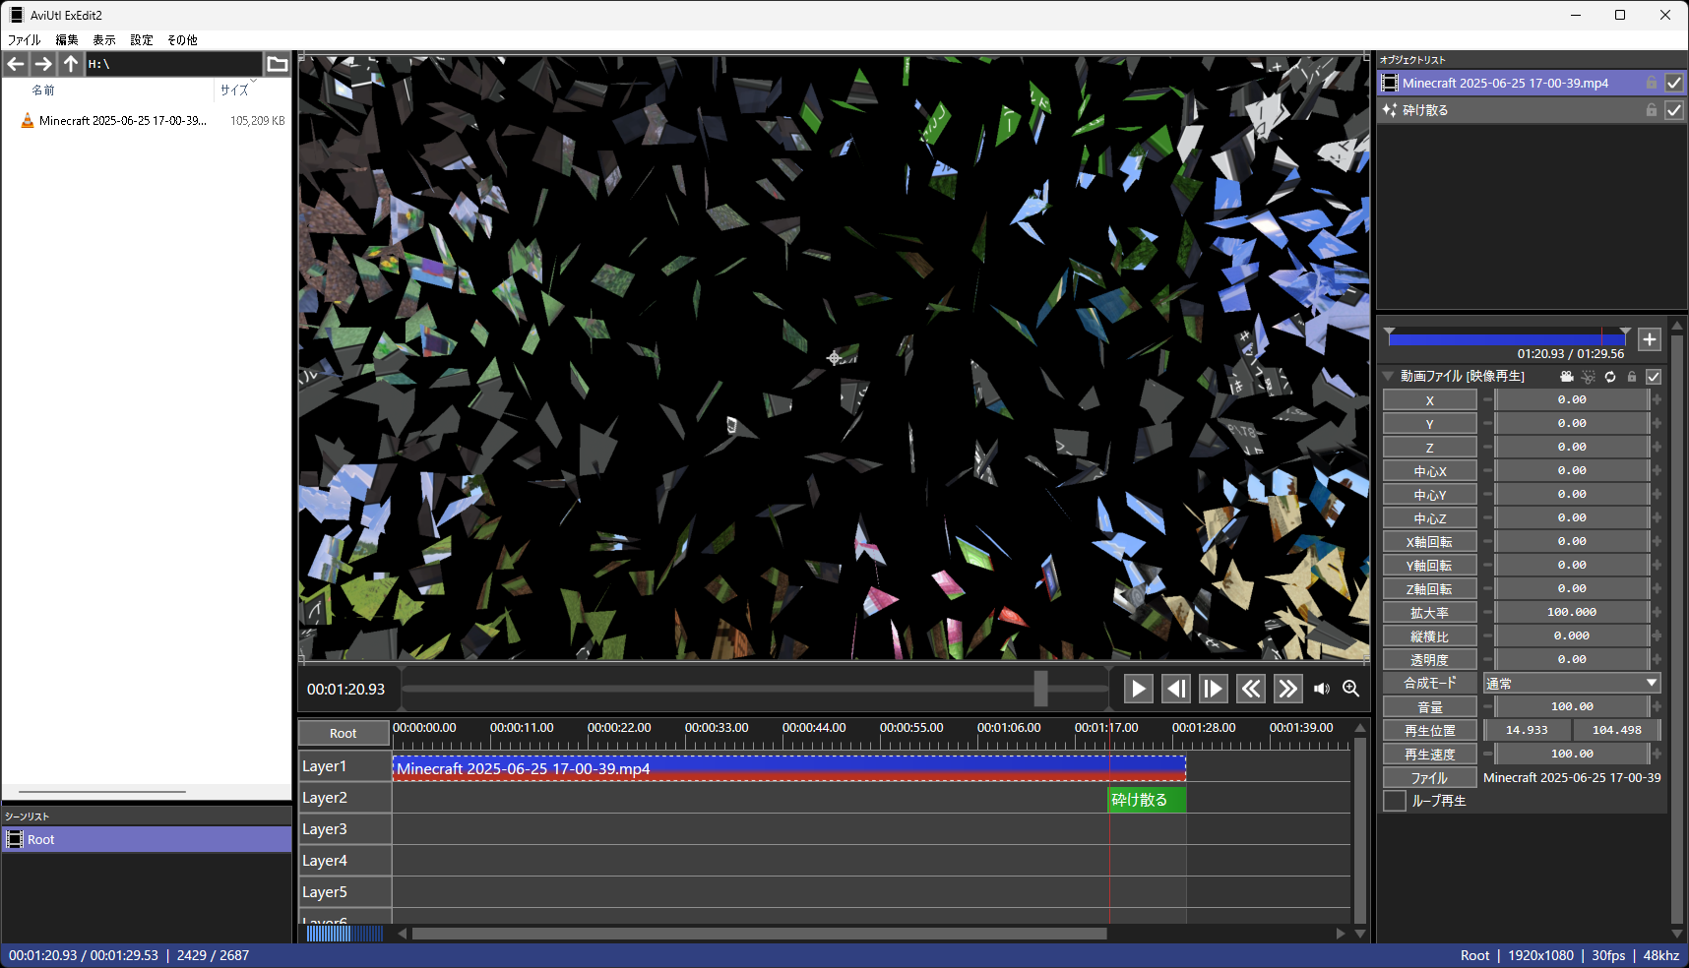
Task: Click the timeline scroll-left arrow
Action: coord(402,934)
